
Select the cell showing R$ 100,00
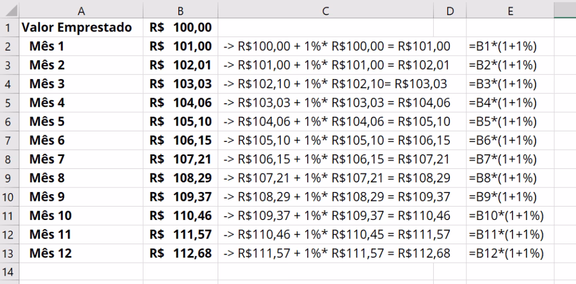point(181,28)
